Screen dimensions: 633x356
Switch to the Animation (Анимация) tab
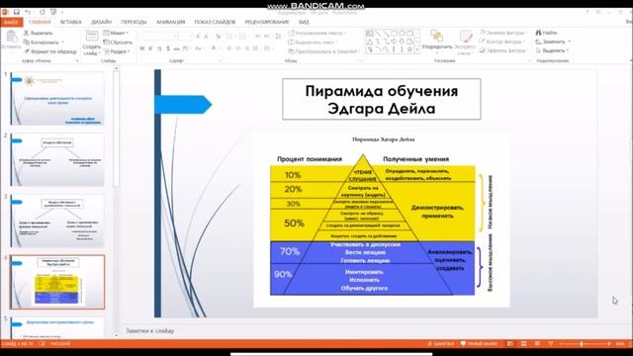pyautogui.click(x=170, y=22)
